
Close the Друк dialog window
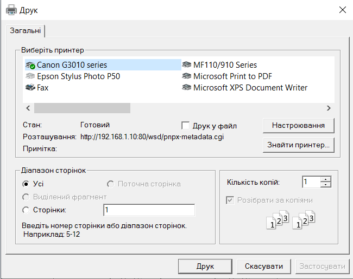343,10
